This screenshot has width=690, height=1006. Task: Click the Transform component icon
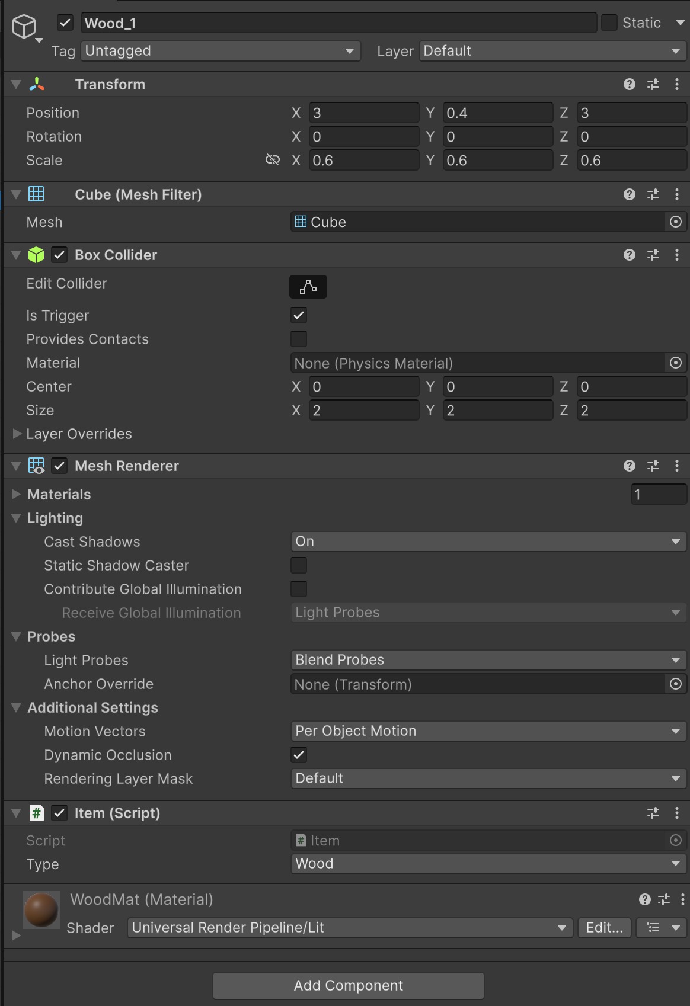coord(37,84)
